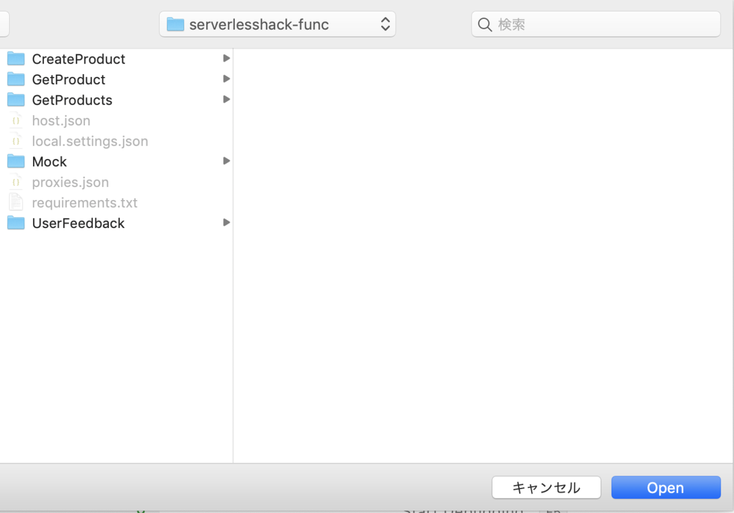The height and width of the screenshot is (513, 734).
Task: Focus the 検索 search field
Action: click(x=596, y=24)
